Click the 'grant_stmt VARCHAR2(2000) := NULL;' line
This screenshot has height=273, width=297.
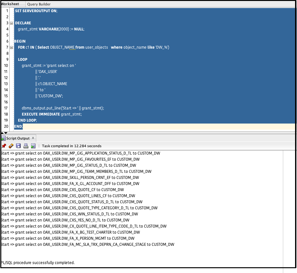pyautogui.click(x=51, y=29)
